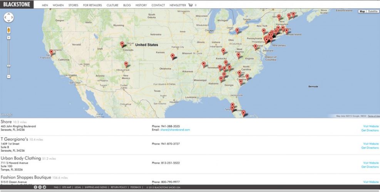
Task: Get Directions to T Georgiano's
Action: pos(370,148)
